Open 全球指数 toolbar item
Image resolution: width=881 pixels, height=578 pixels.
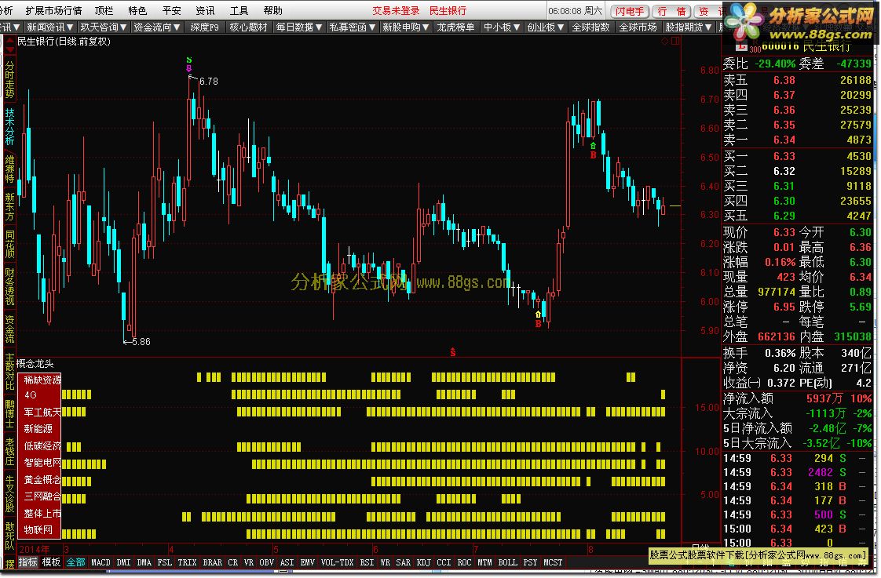click(x=590, y=27)
